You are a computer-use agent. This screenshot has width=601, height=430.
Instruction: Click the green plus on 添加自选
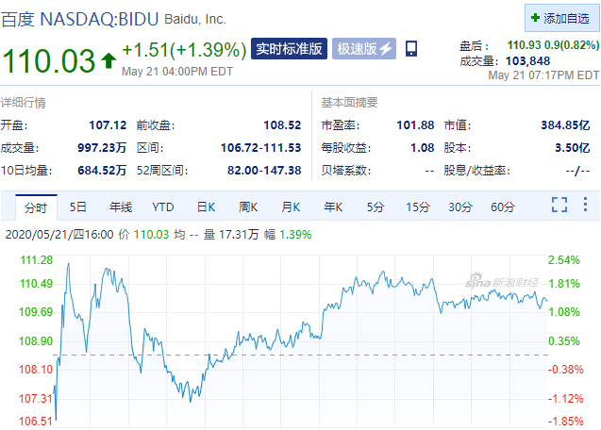pos(535,18)
